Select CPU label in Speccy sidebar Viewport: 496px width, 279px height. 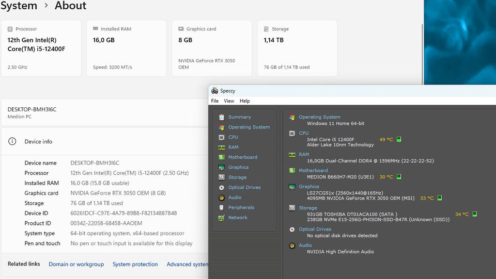tap(233, 137)
